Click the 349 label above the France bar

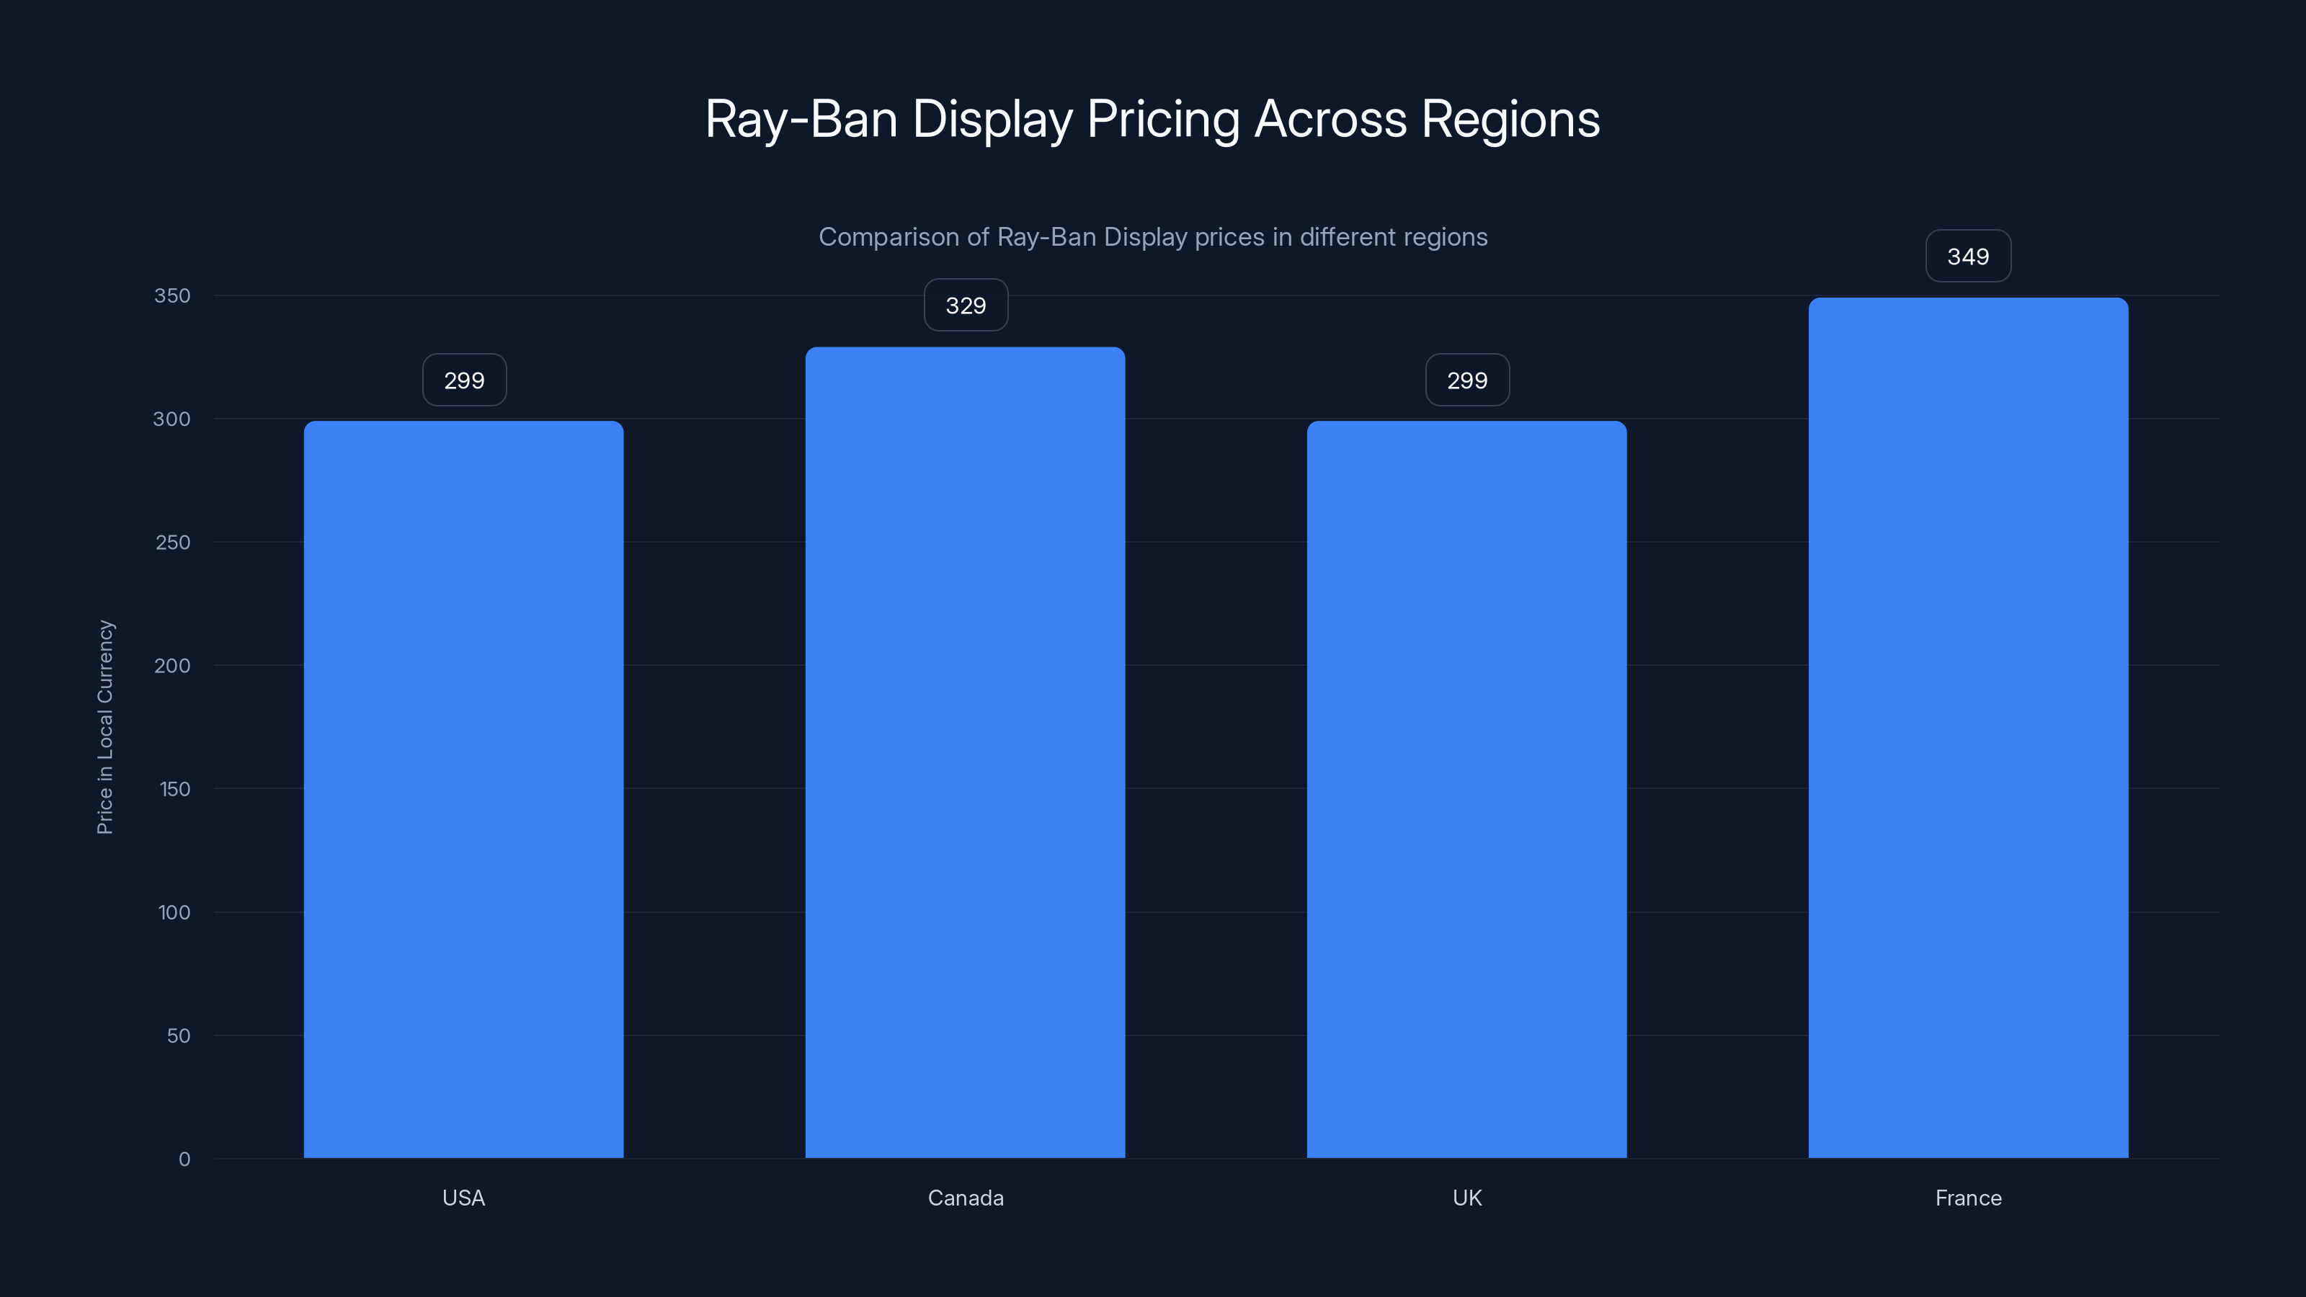(1967, 256)
